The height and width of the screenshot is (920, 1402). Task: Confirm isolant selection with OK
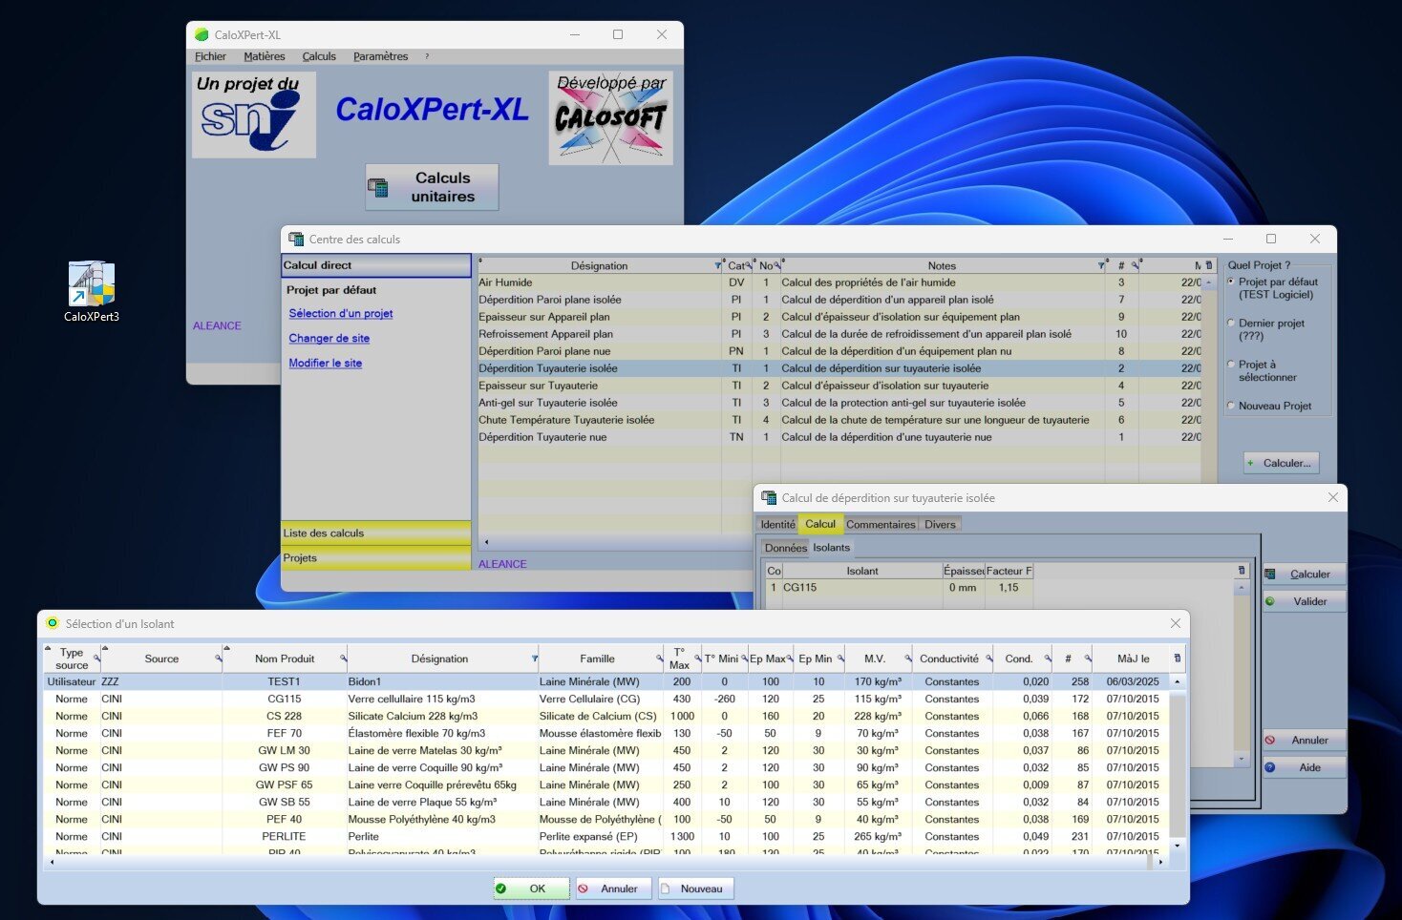531,889
